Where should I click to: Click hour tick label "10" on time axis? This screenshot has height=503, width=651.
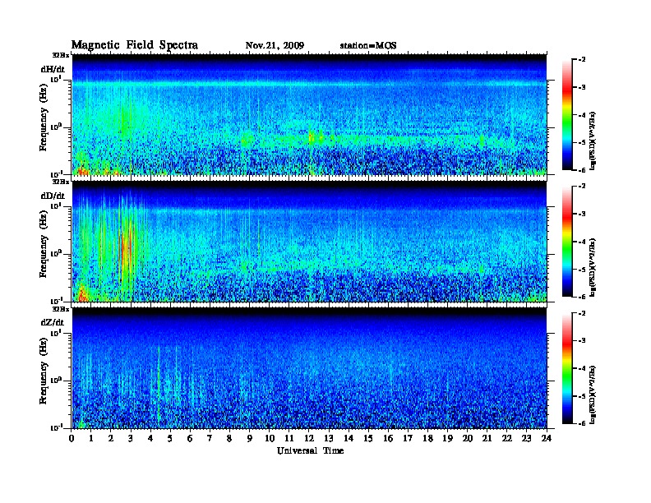pos(270,438)
